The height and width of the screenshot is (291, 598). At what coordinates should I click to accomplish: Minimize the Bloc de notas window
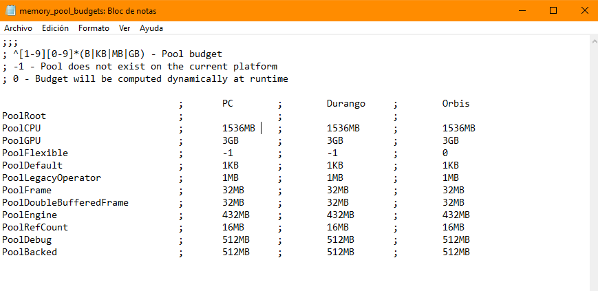pyautogui.click(x=522, y=11)
